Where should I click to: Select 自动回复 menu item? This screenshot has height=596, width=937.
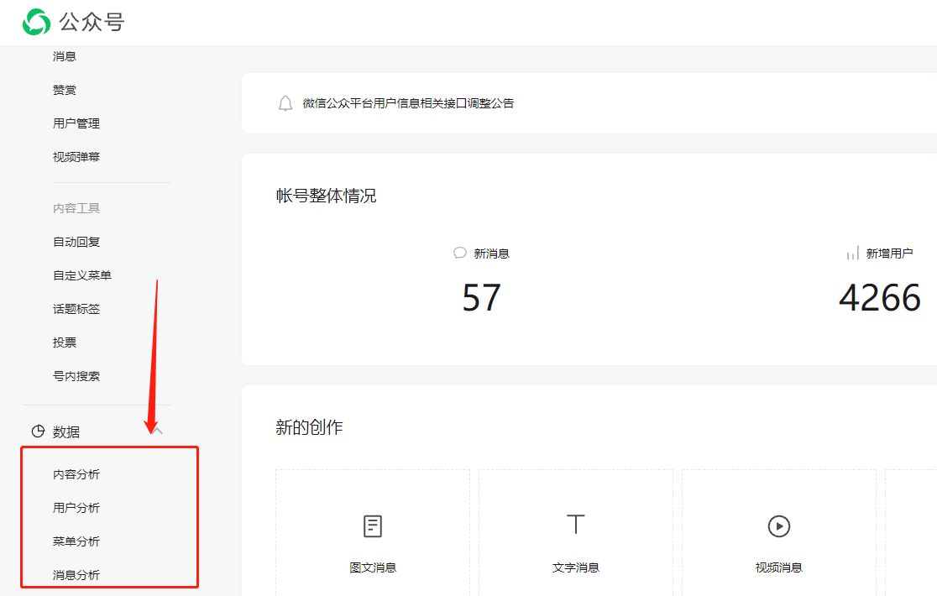(x=76, y=241)
